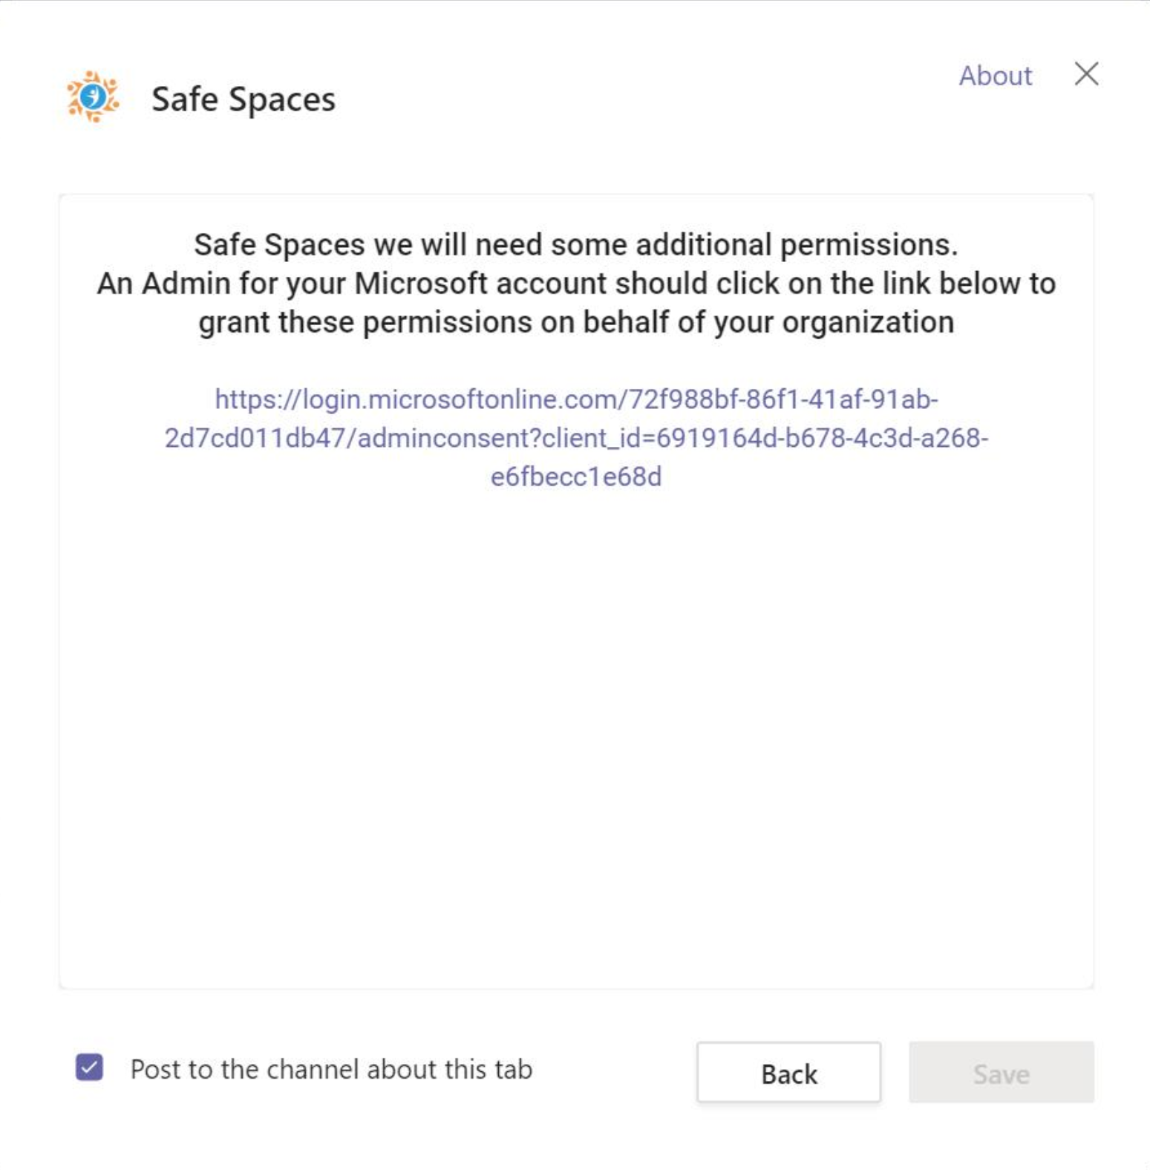
Task: Click the URL's last line 'e6fbecc1e68d'
Action: click(576, 477)
